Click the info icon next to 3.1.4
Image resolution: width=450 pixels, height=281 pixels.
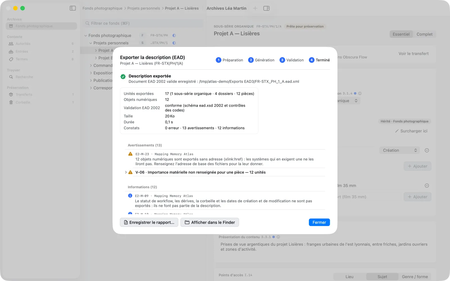tap(360, 93)
